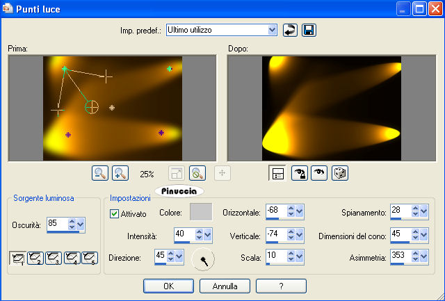Select the top-right green light marker in Prima
The width and height of the screenshot is (445, 301).
[170, 69]
